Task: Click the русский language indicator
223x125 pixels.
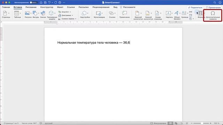Action: tap(49, 123)
